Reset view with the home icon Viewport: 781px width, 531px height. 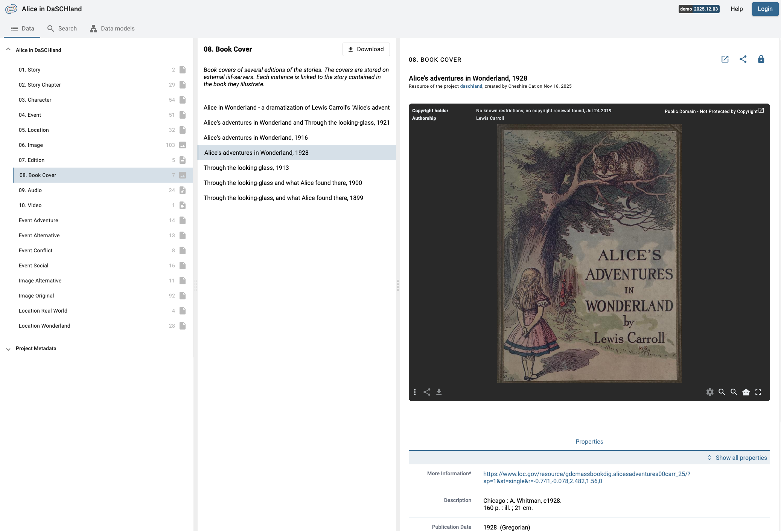pos(746,392)
